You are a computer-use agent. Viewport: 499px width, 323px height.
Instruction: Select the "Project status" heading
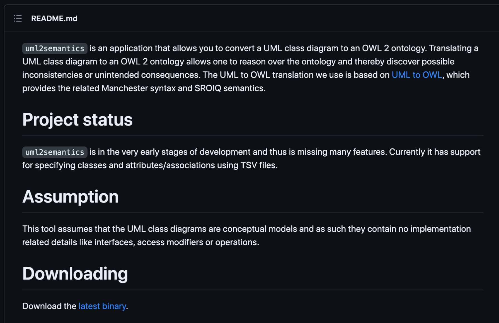point(77,120)
